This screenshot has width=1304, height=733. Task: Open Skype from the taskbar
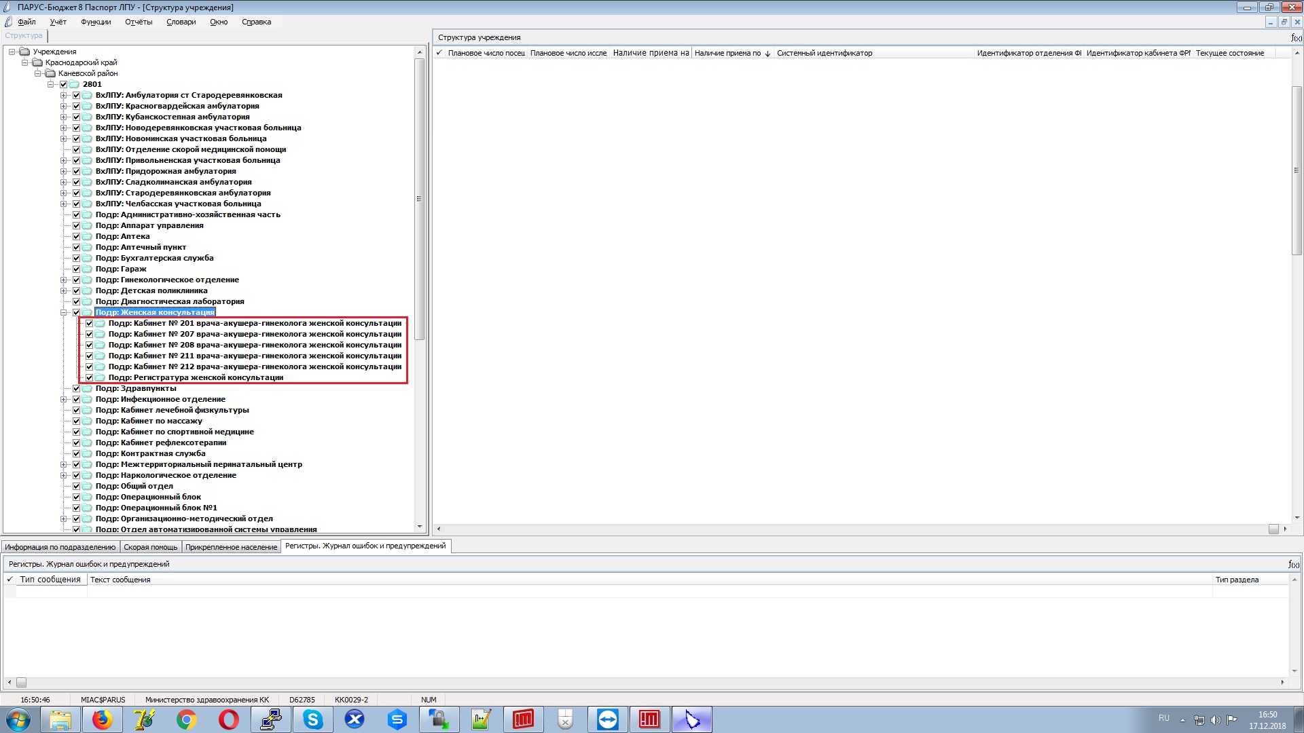click(x=313, y=719)
